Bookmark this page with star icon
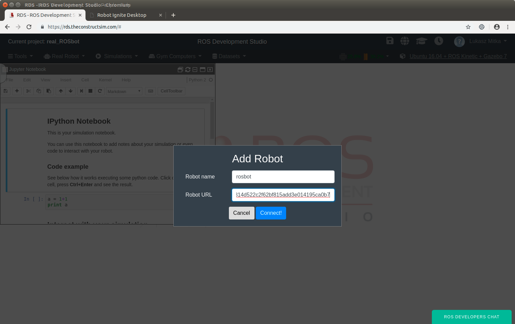 pyautogui.click(x=468, y=27)
